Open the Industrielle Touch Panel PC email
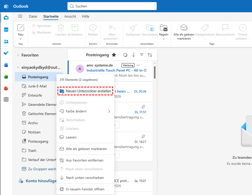This screenshot has width=252, height=195. coord(116,70)
